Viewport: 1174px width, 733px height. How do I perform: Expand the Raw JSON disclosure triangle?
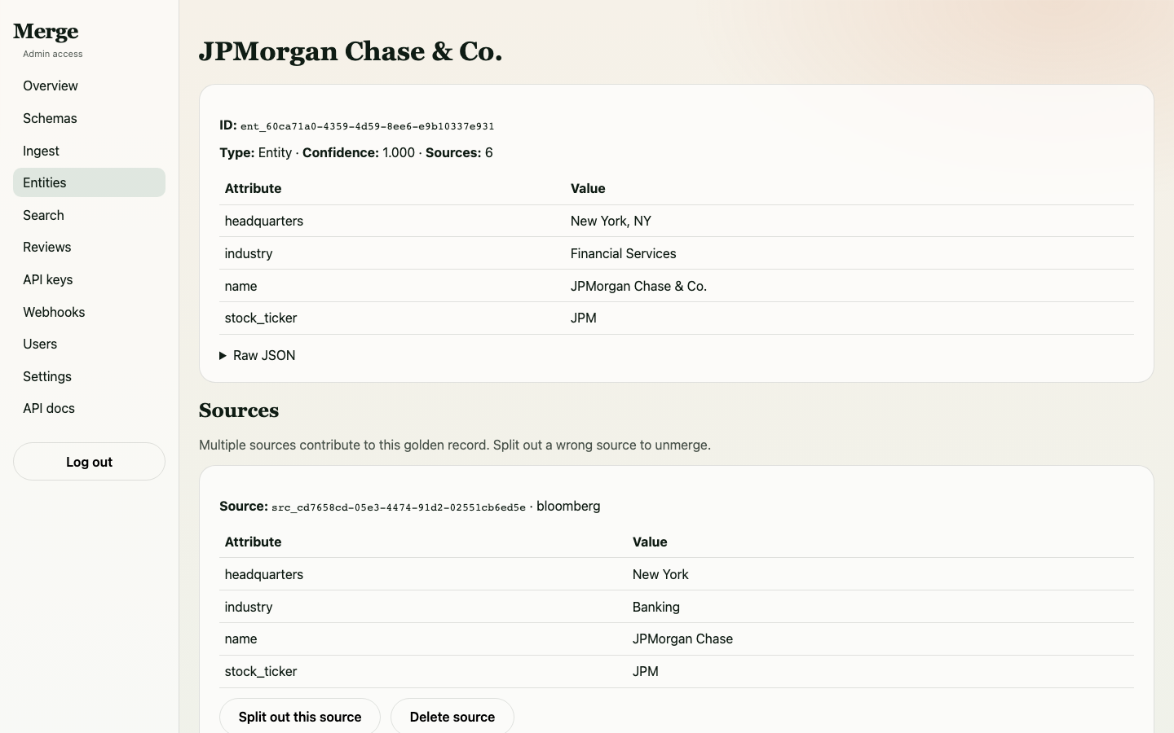(223, 356)
